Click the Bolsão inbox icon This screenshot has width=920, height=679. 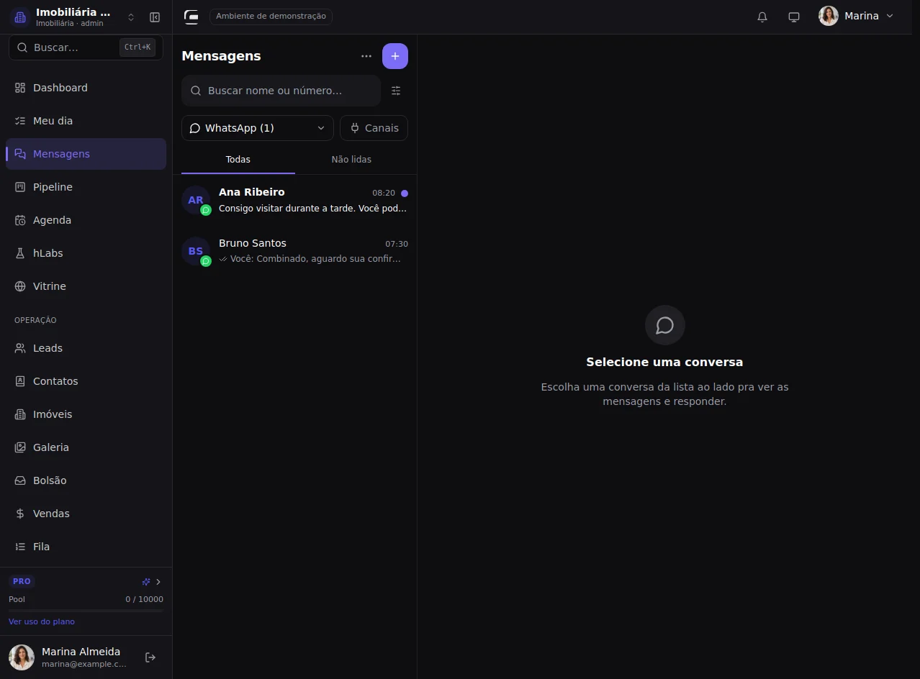(x=20, y=480)
